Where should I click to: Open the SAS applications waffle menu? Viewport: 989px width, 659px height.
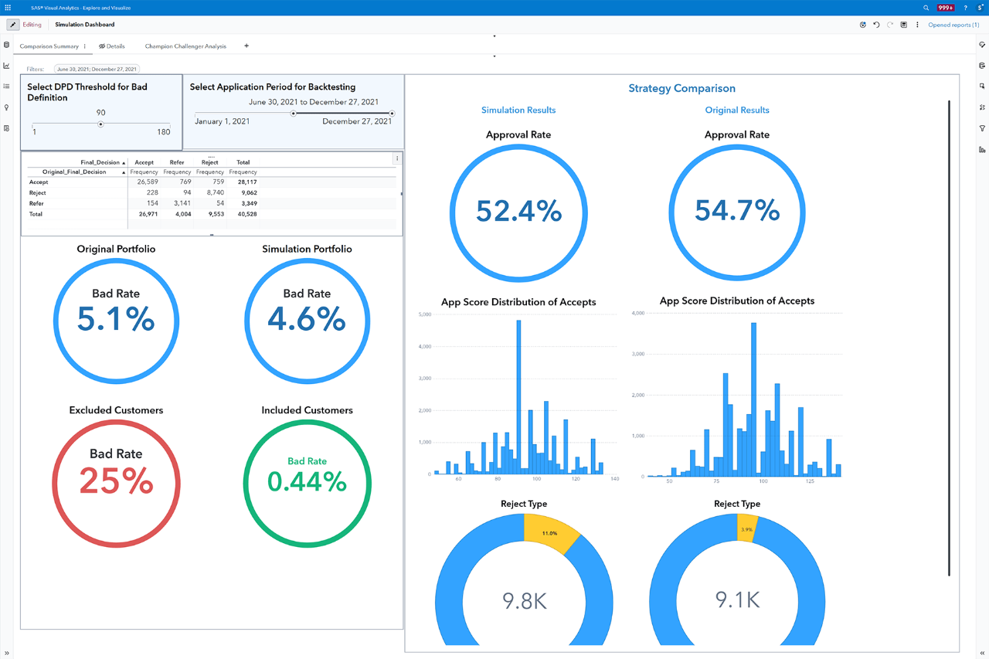(8, 8)
